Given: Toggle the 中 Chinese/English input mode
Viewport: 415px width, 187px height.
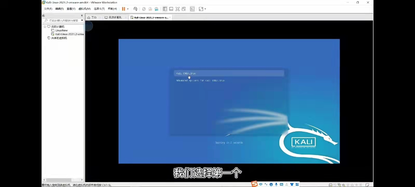Looking at the screenshot, I should tap(261, 184).
